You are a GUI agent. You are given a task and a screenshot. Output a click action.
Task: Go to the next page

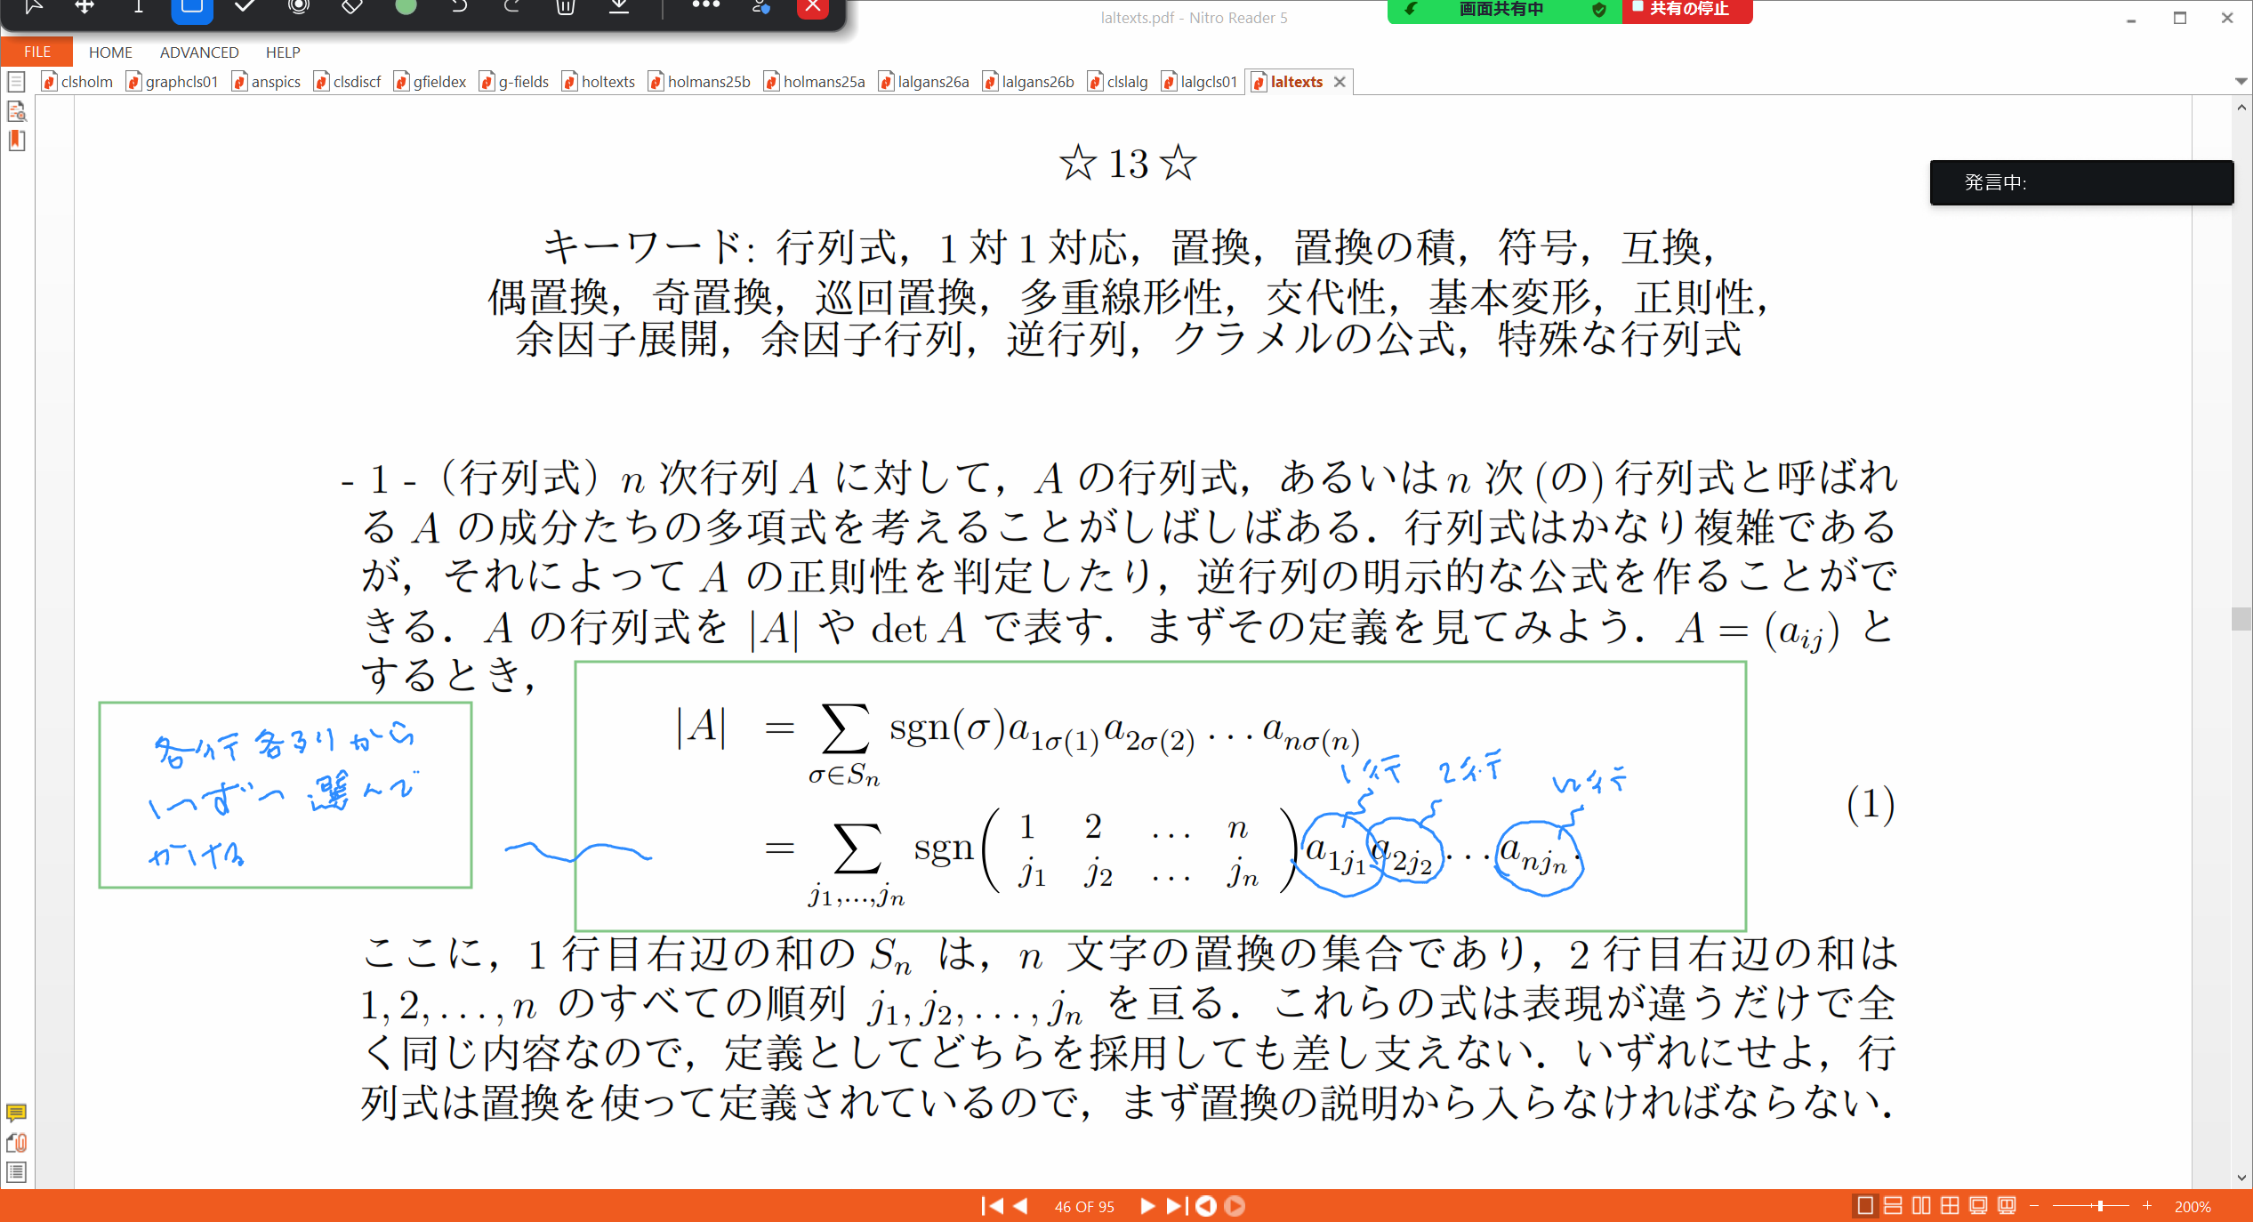(x=1147, y=1206)
